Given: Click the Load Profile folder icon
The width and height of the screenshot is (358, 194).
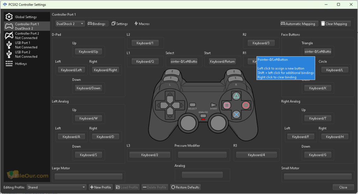Looking at the screenshot, I should point(118,187).
